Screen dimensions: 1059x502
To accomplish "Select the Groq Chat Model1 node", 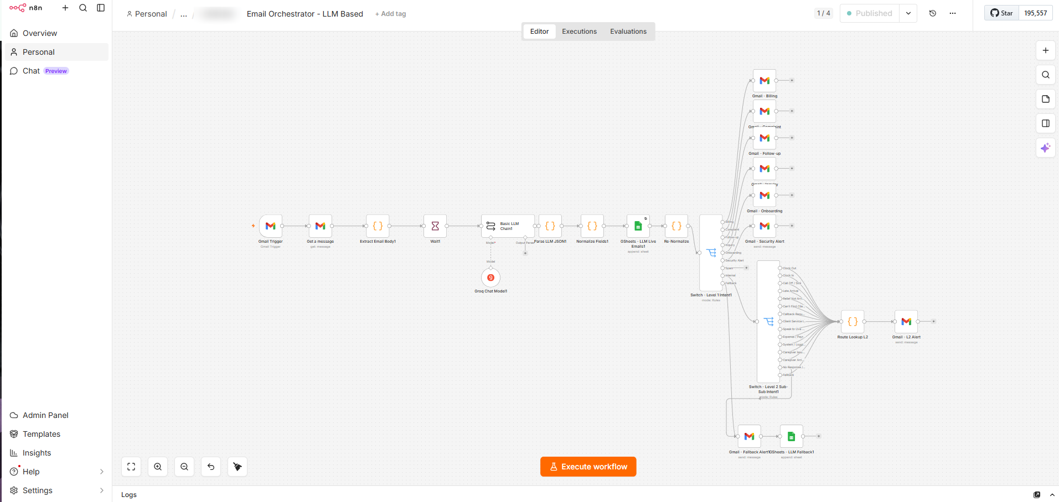I will click(x=490, y=278).
